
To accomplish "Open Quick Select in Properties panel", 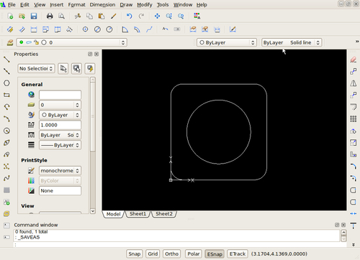I will point(90,68).
